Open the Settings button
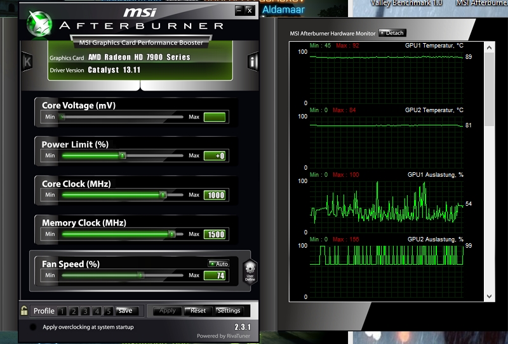The width and height of the screenshot is (508, 344). 229,310
